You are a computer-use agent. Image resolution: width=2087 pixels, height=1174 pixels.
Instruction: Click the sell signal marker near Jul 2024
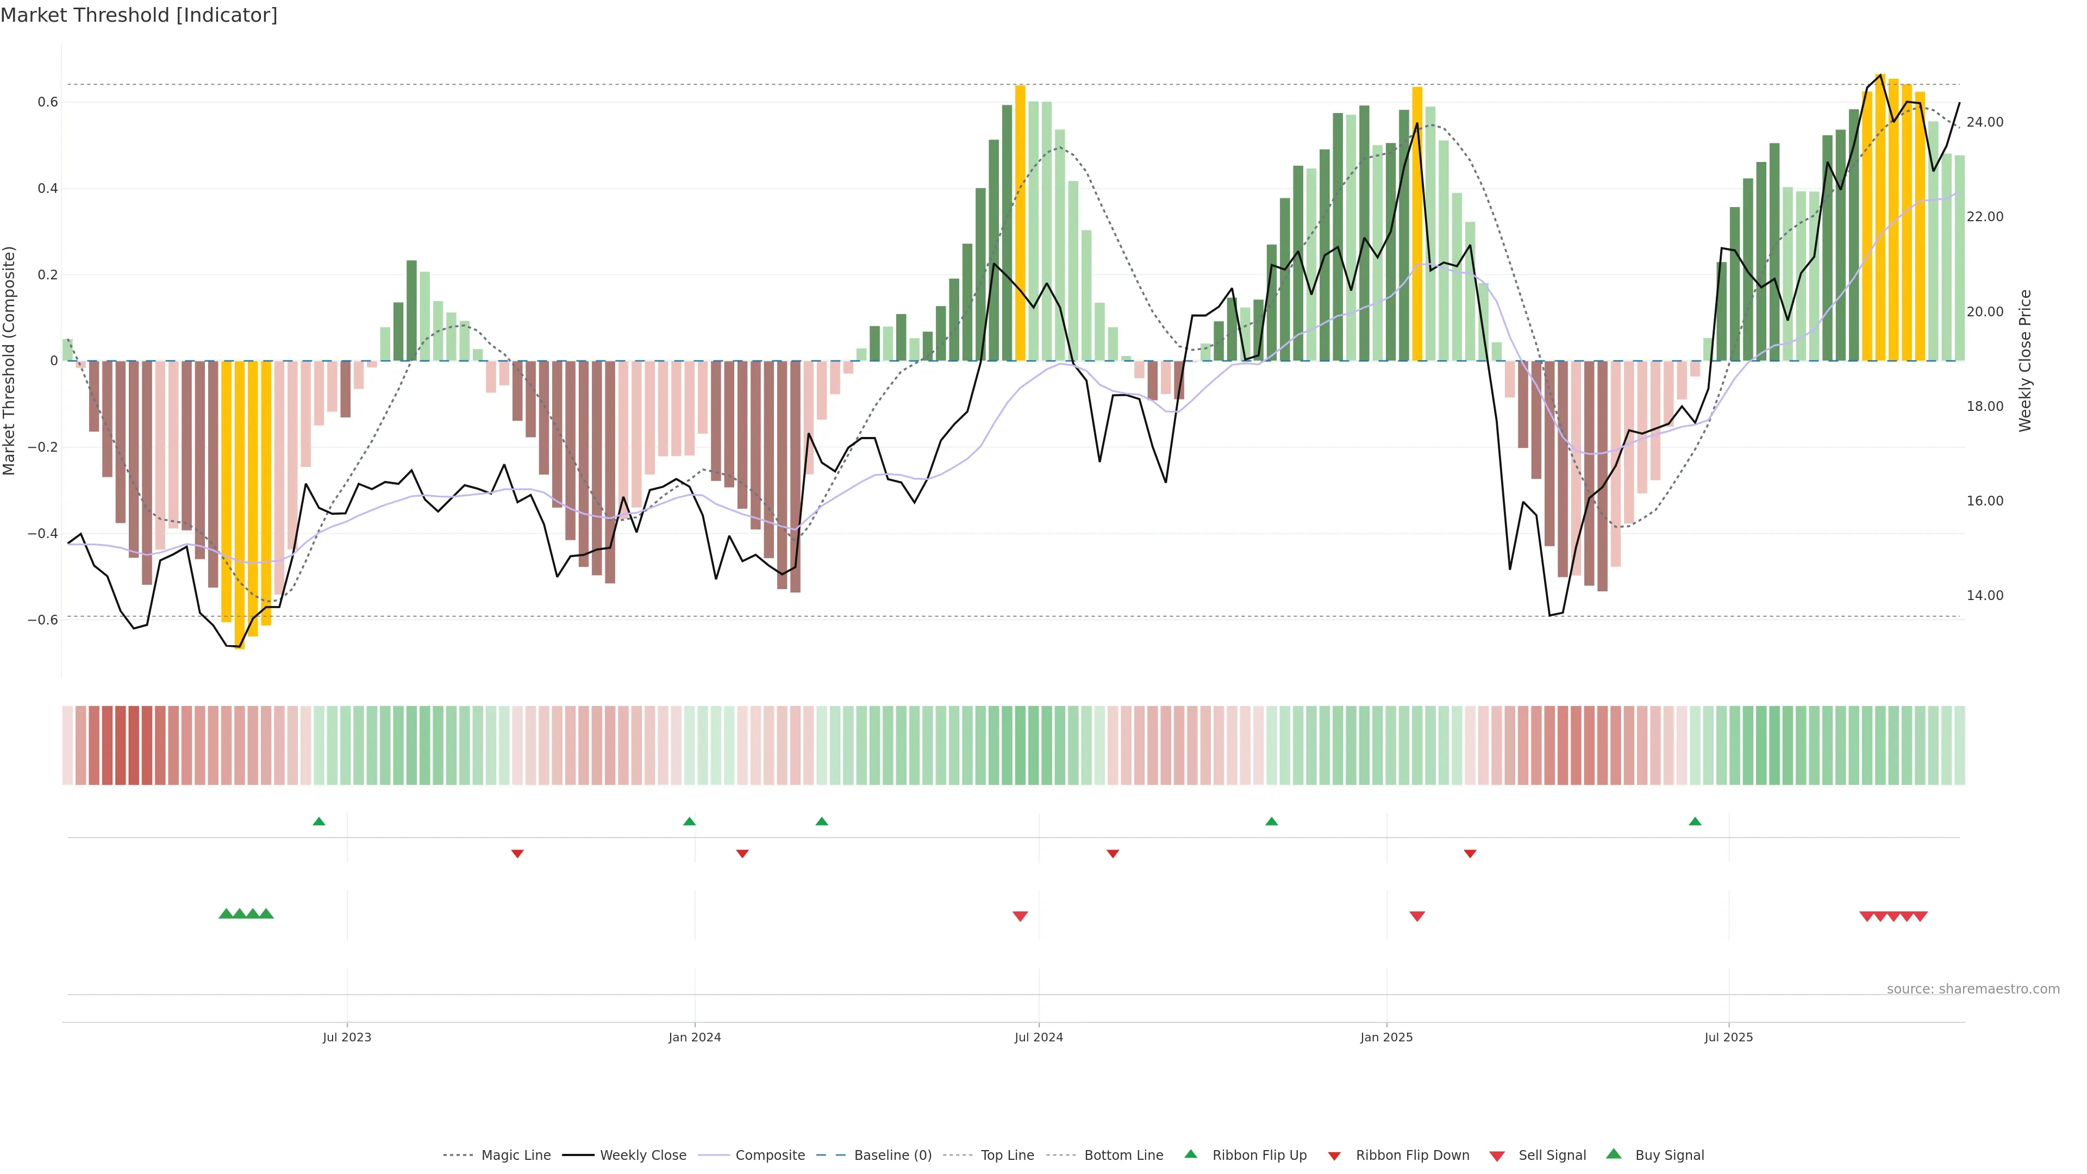pyautogui.click(x=1020, y=916)
